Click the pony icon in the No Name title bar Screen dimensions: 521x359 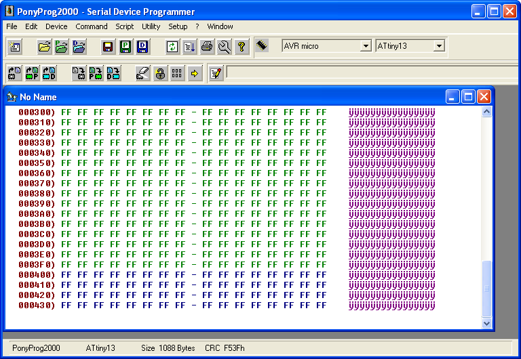[x=12, y=97]
